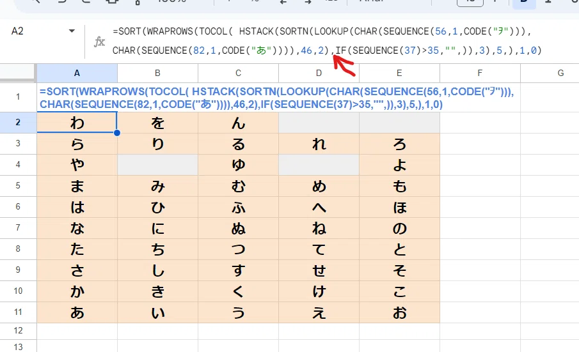This screenshot has width=579, height=352.
Task: Select column A header
Action: (x=77, y=73)
